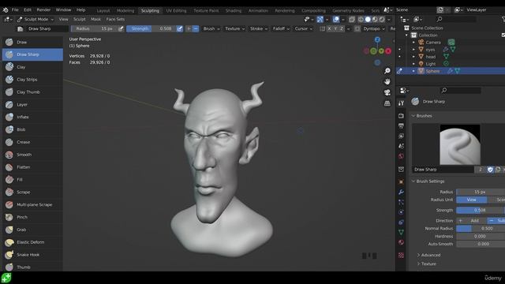This screenshot has width=505, height=284.
Task: Switch to the UV Editing workspace tab
Action: [x=176, y=10]
